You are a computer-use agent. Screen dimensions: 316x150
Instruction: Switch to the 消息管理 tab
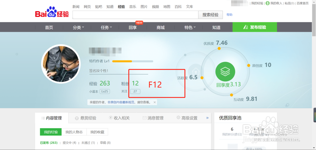[x=153, y=118]
